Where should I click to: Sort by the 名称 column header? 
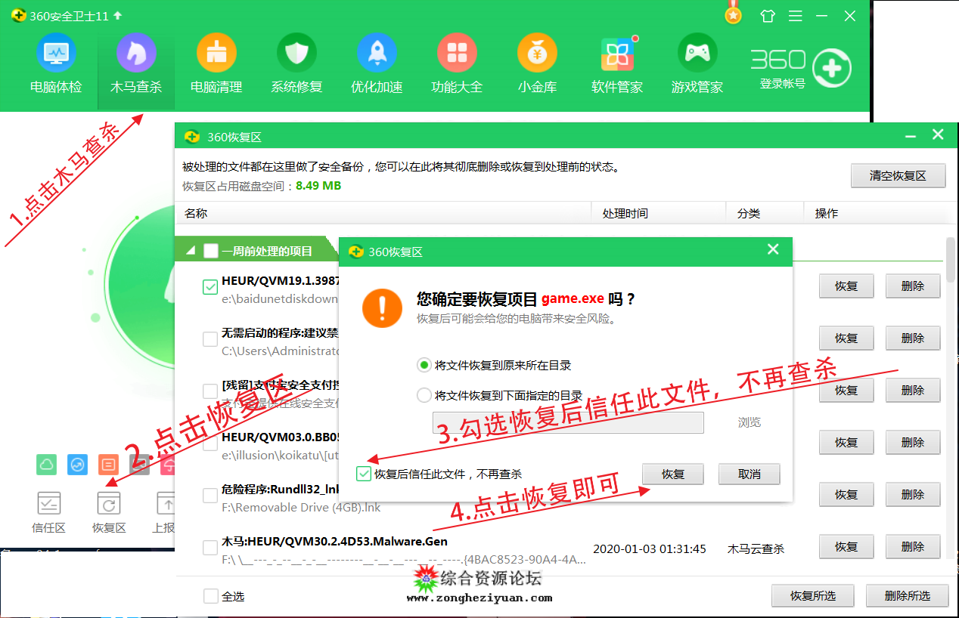(x=195, y=213)
